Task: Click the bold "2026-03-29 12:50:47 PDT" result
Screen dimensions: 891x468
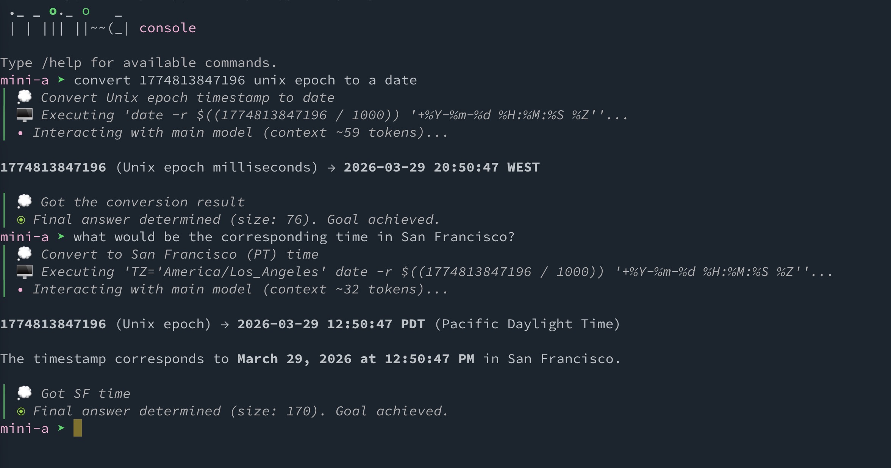Action: click(x=331, y=324)
